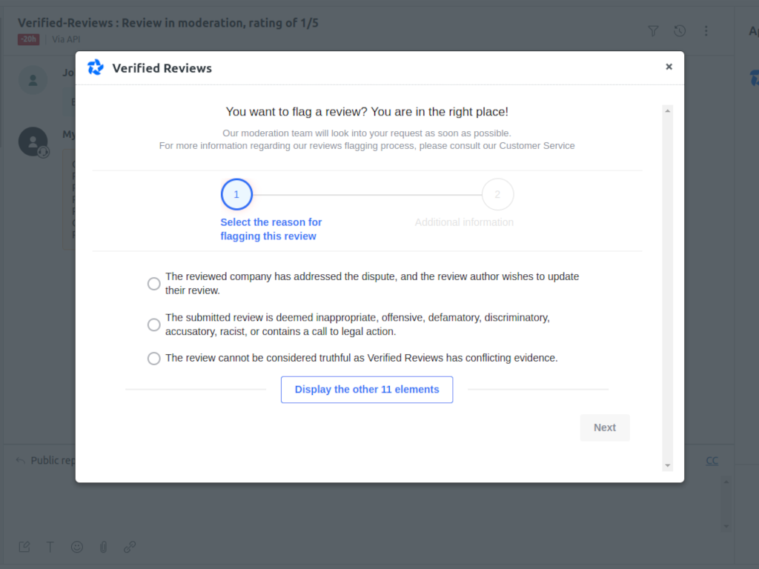Select 'cannot be considered truthful' reason
Viewport: 759px width, 569px height.
pos(154,359)
